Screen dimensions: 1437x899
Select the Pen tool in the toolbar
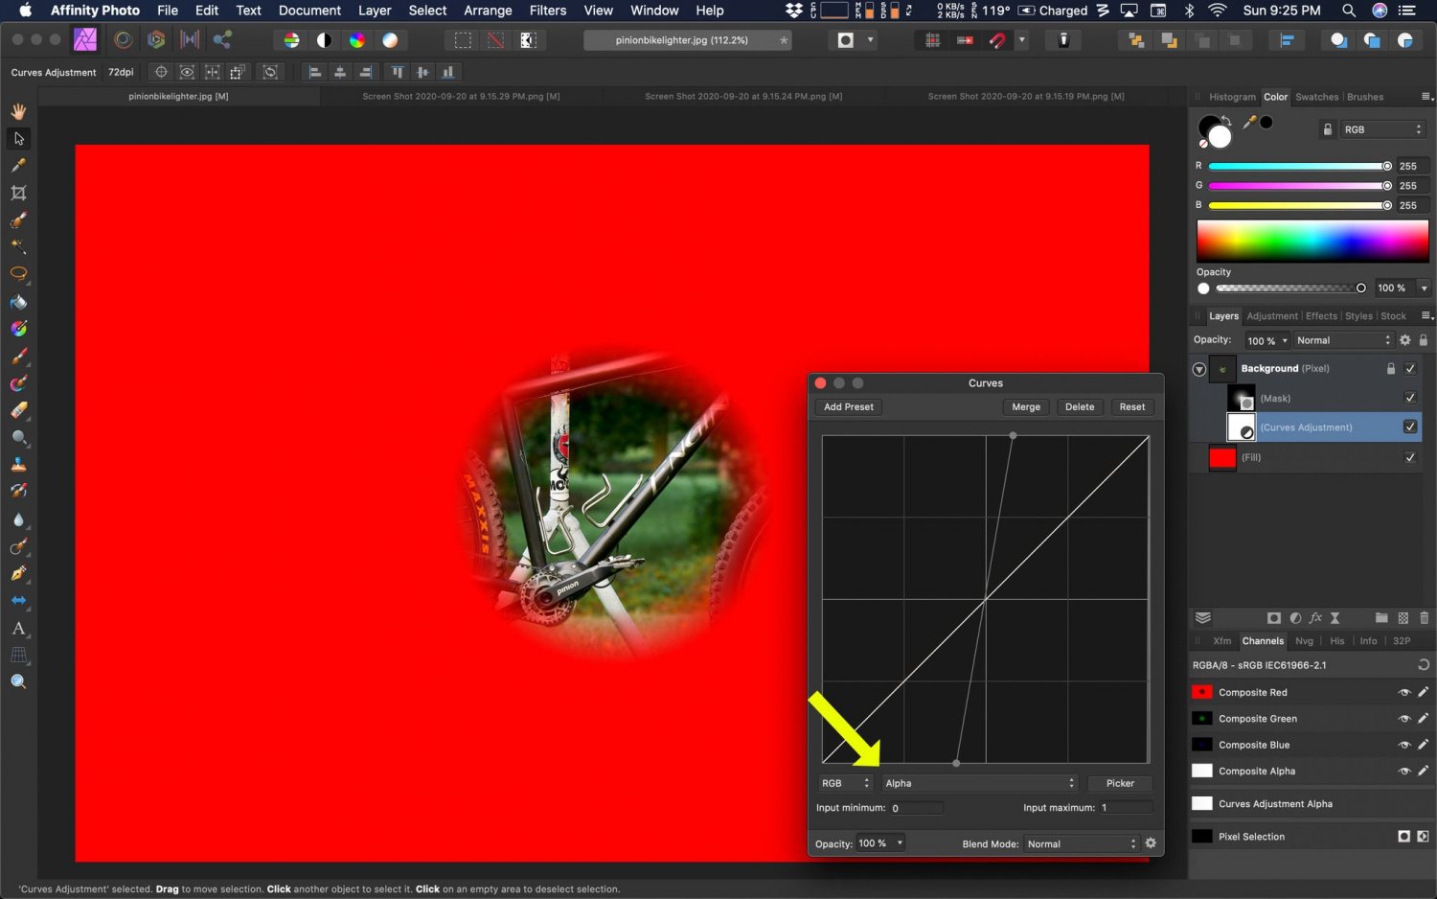pyautogui.click(x=18, y=572)
